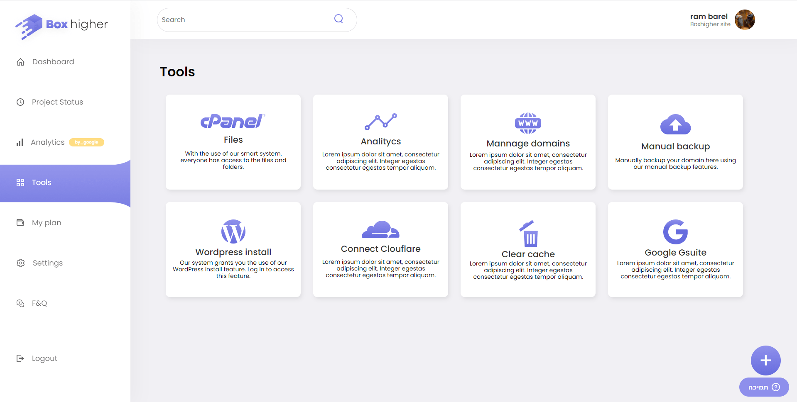Click the Analytics bar chart icon
The width and height of the screenshot is (797, 402).
point(20,142)
